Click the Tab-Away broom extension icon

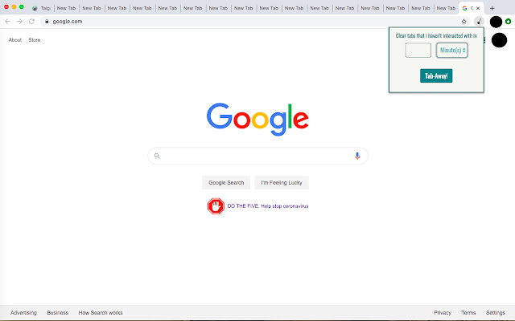[480, 22]
